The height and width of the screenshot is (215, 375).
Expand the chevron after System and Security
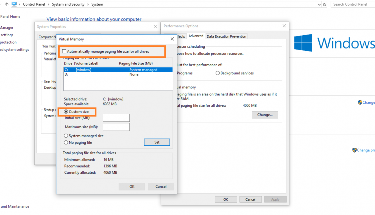pyautogui.click(x=88, y=4)
